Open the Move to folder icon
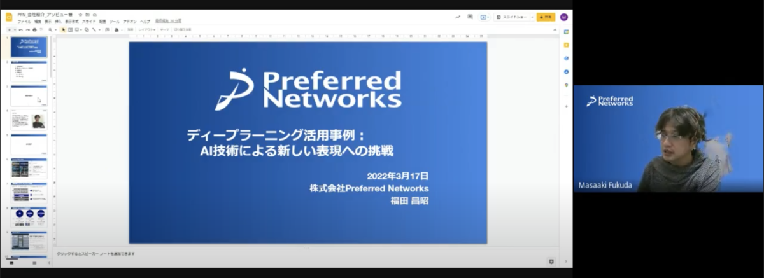Viewport: 764px width, 278px height. pyautogui.click(x=87, y=15)
